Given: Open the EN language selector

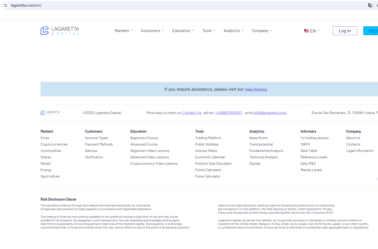Looking at the screenshot, I should pos(312,31).
